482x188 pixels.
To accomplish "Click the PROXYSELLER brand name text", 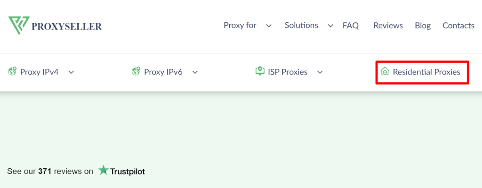I will (x=66, y=27).
